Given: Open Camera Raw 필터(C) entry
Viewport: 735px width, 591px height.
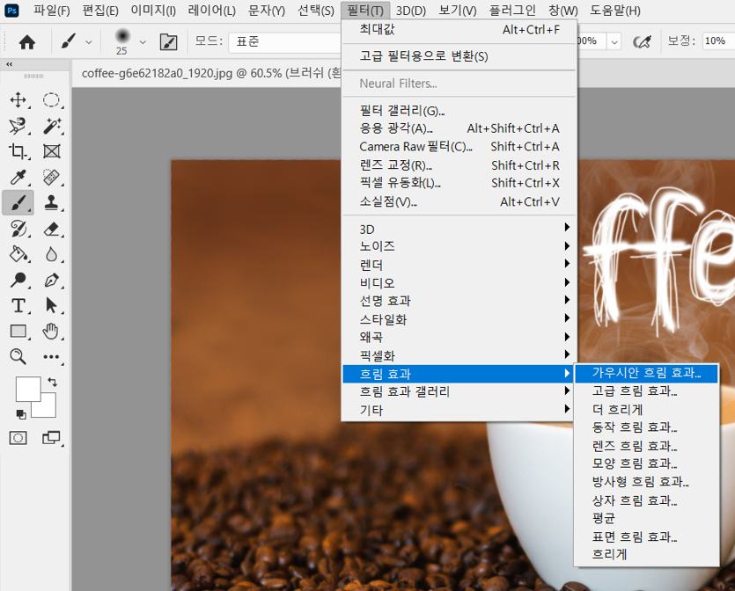Looking at the screenshot, I should click(459, 147).
